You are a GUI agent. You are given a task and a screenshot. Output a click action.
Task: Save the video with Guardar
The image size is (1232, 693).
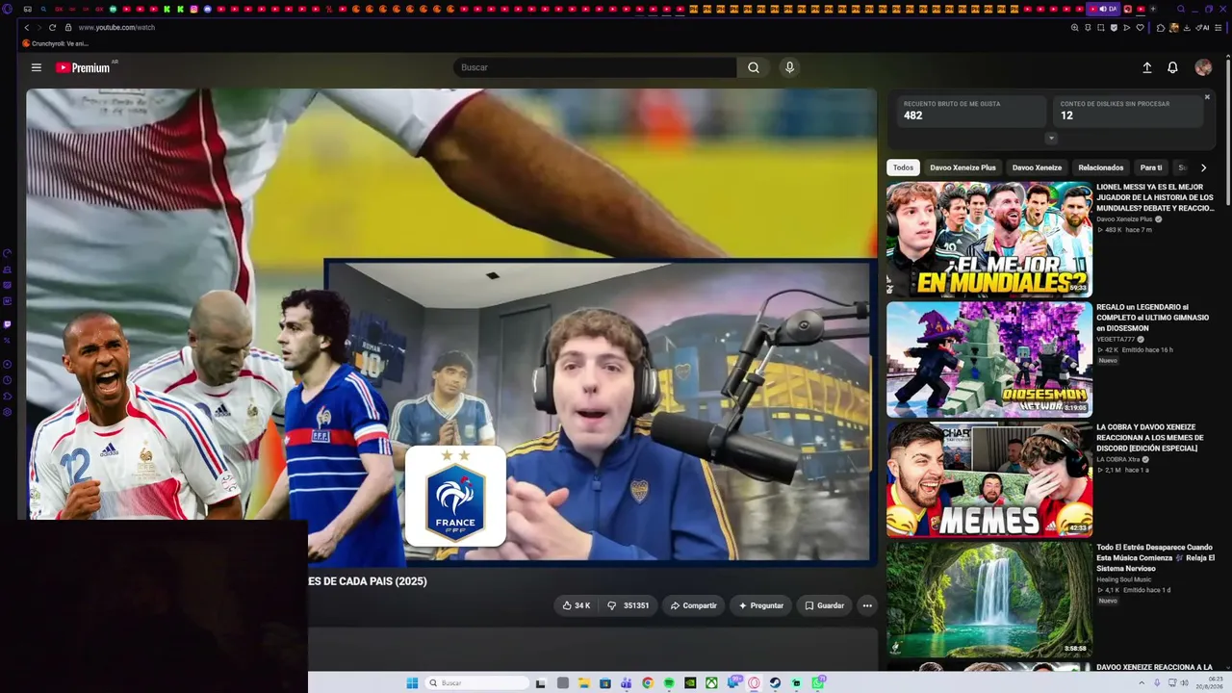pos(825,605)
